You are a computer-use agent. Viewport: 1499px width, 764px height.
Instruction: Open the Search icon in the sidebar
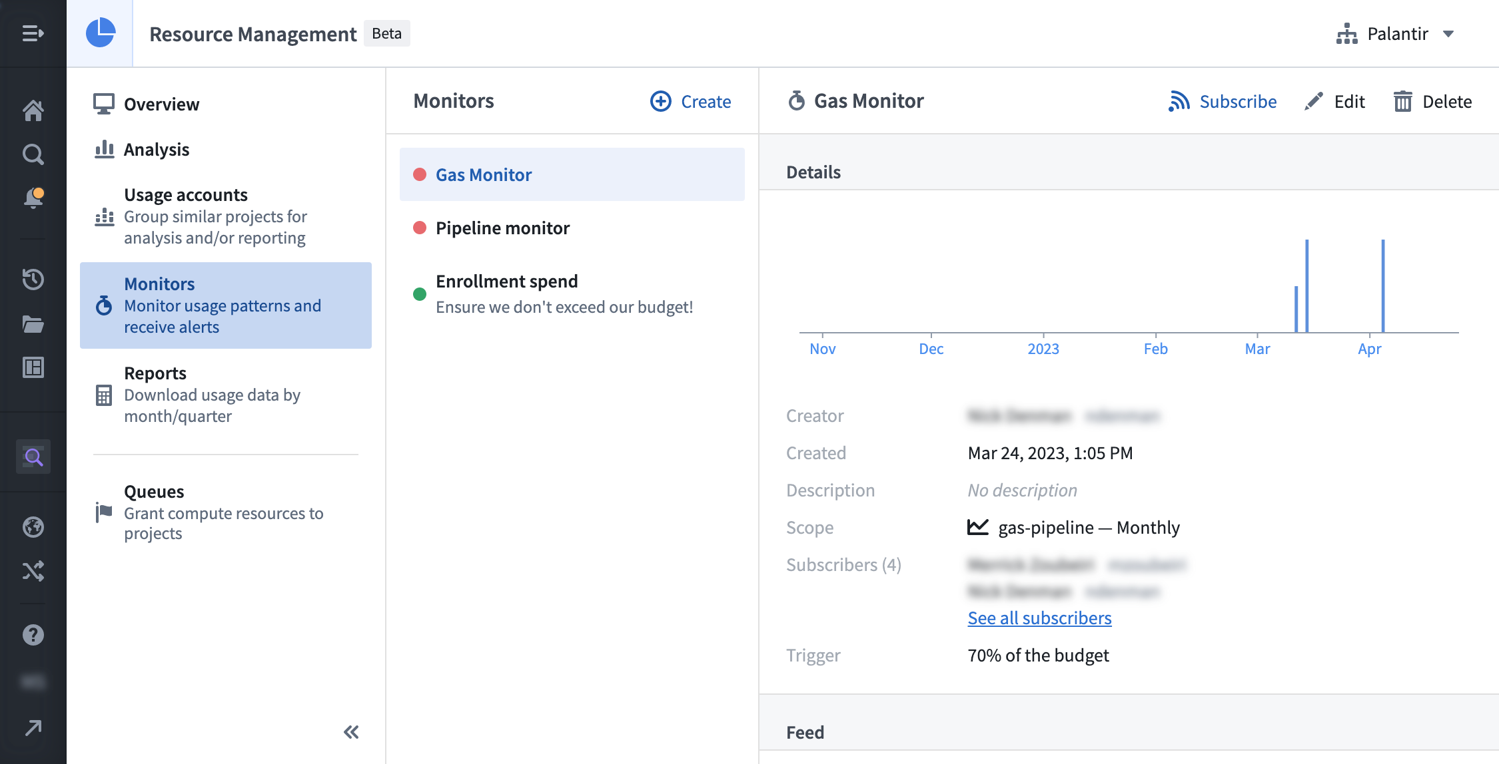[33, 154]
